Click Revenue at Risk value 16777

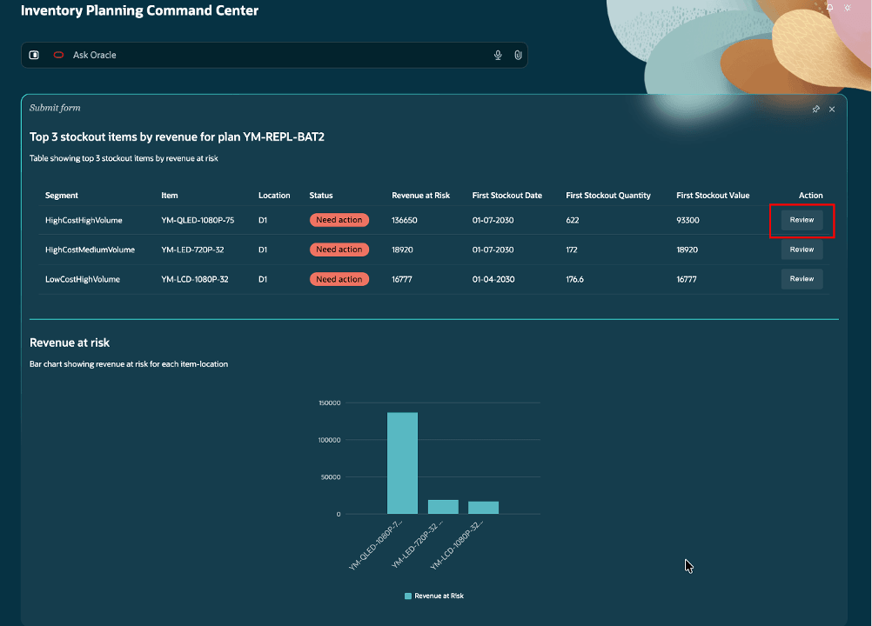tap(401, 279)
